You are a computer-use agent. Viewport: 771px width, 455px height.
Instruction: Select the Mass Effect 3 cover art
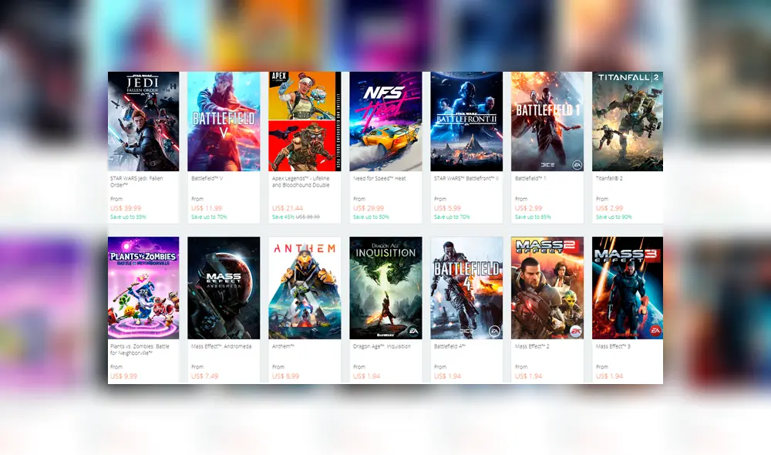(628, 288)
